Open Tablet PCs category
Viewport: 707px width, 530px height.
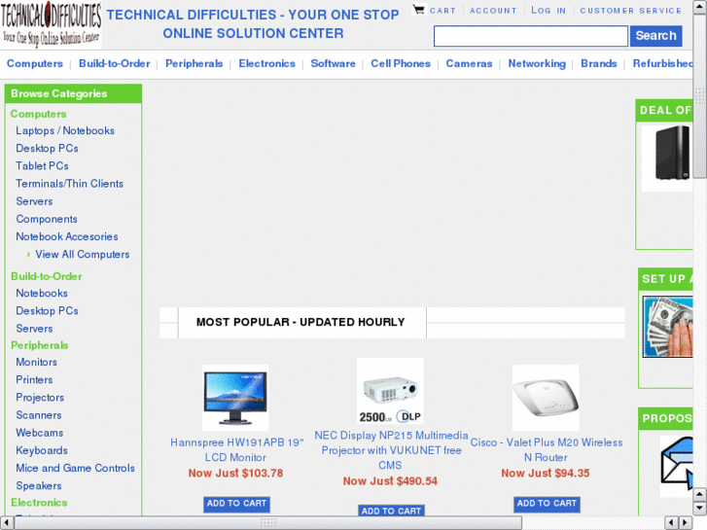pyautogui.click(x=42, y=166)
